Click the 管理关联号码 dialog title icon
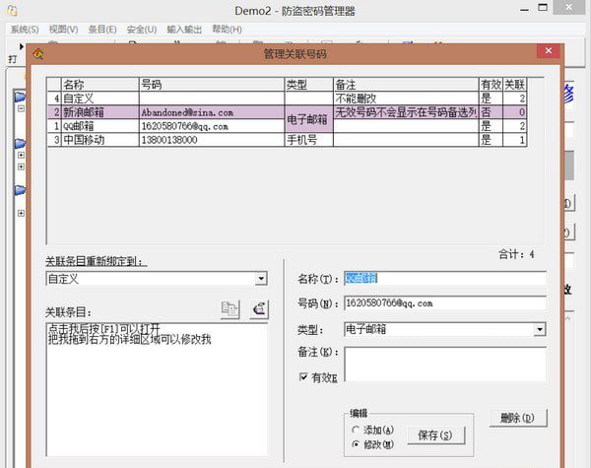This screenshot has height=468, width=591. 38,54
